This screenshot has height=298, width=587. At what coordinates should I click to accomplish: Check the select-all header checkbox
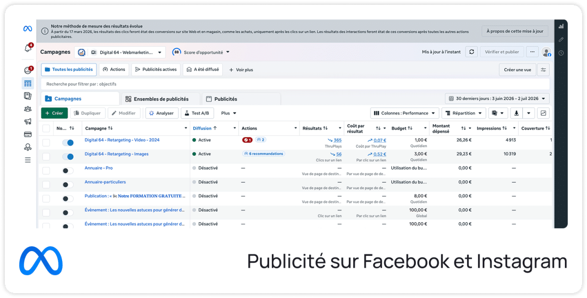pos(46,128)
